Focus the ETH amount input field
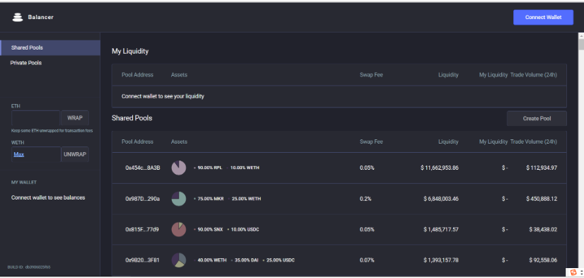The height and width of the screenshot is (278, 584). [36, 117]
